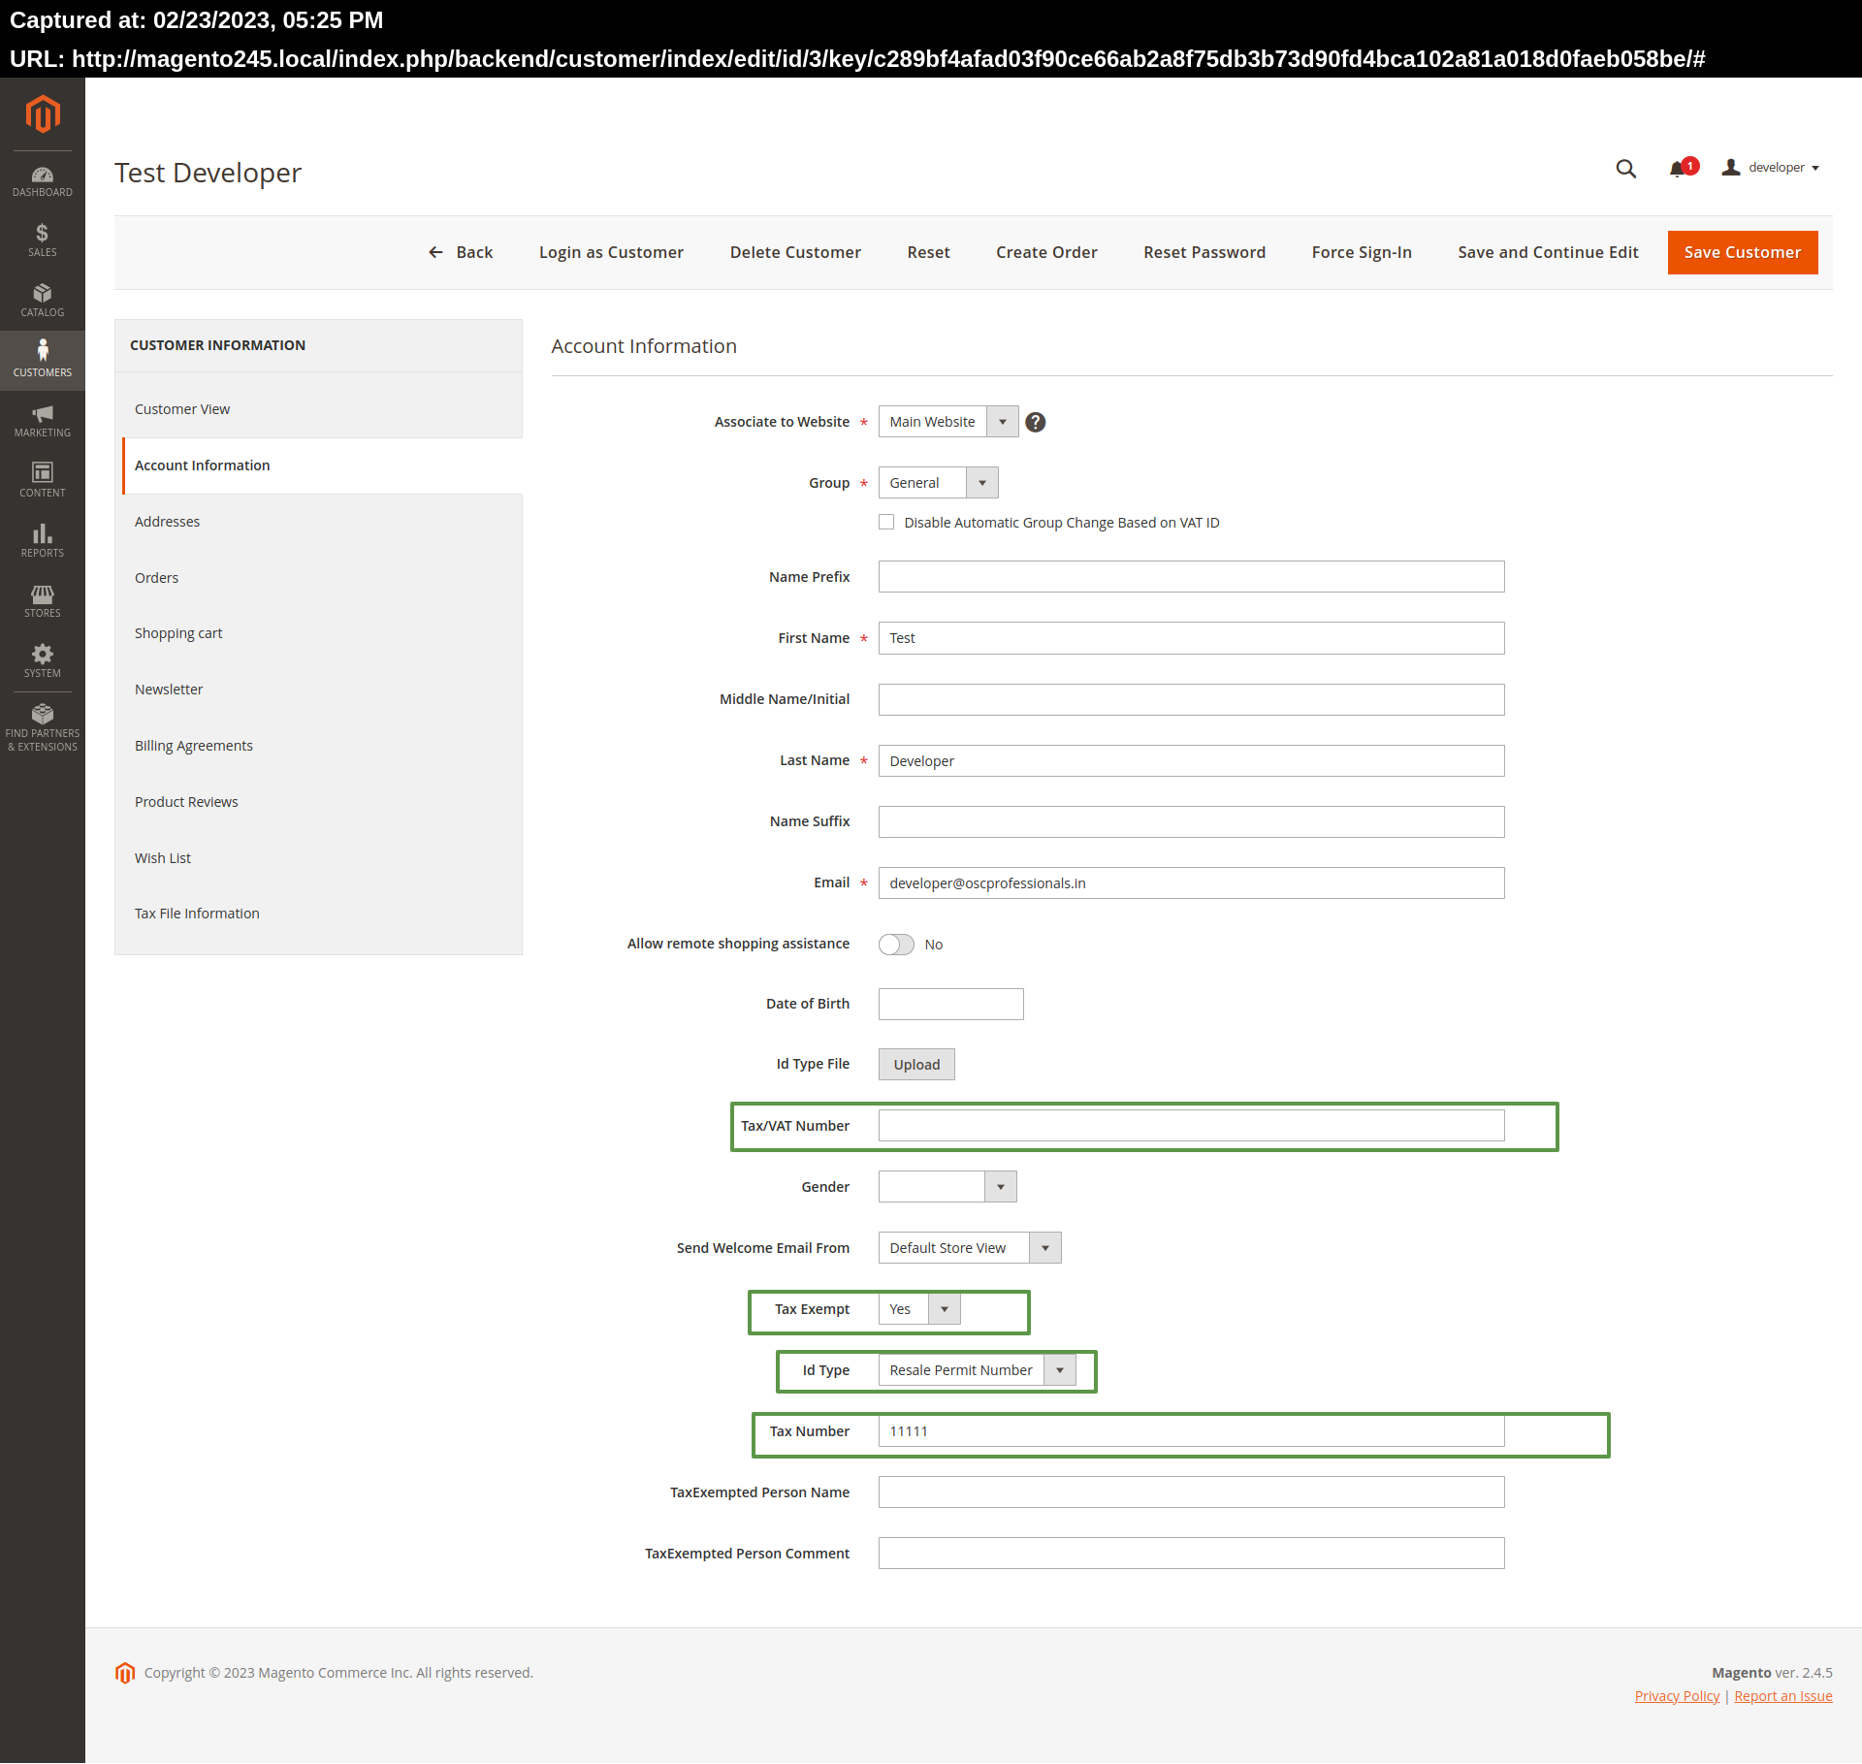1862x1764 pixels.
Task: Open the admin global search magnifier
Action: tap(1625, 168)
